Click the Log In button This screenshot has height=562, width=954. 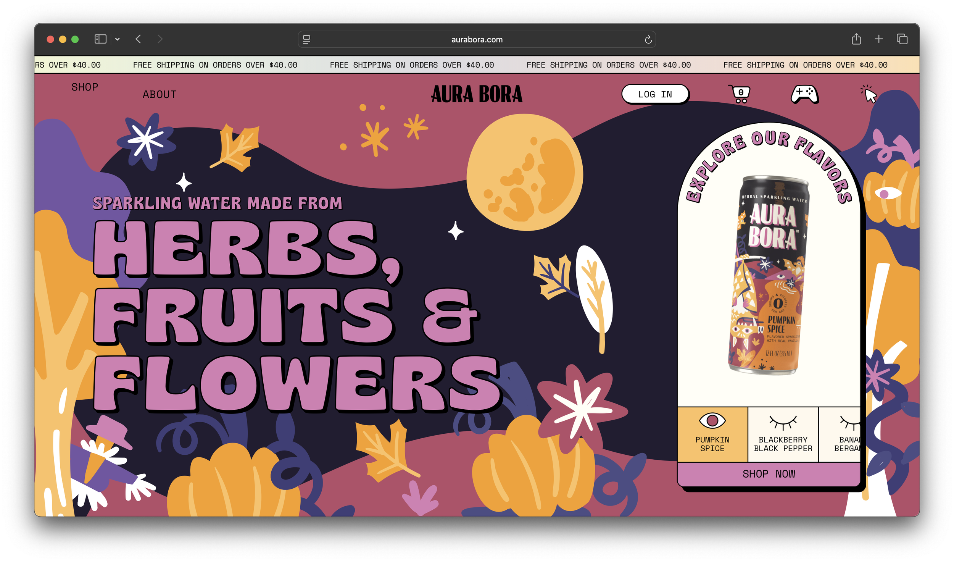point(655,94)
